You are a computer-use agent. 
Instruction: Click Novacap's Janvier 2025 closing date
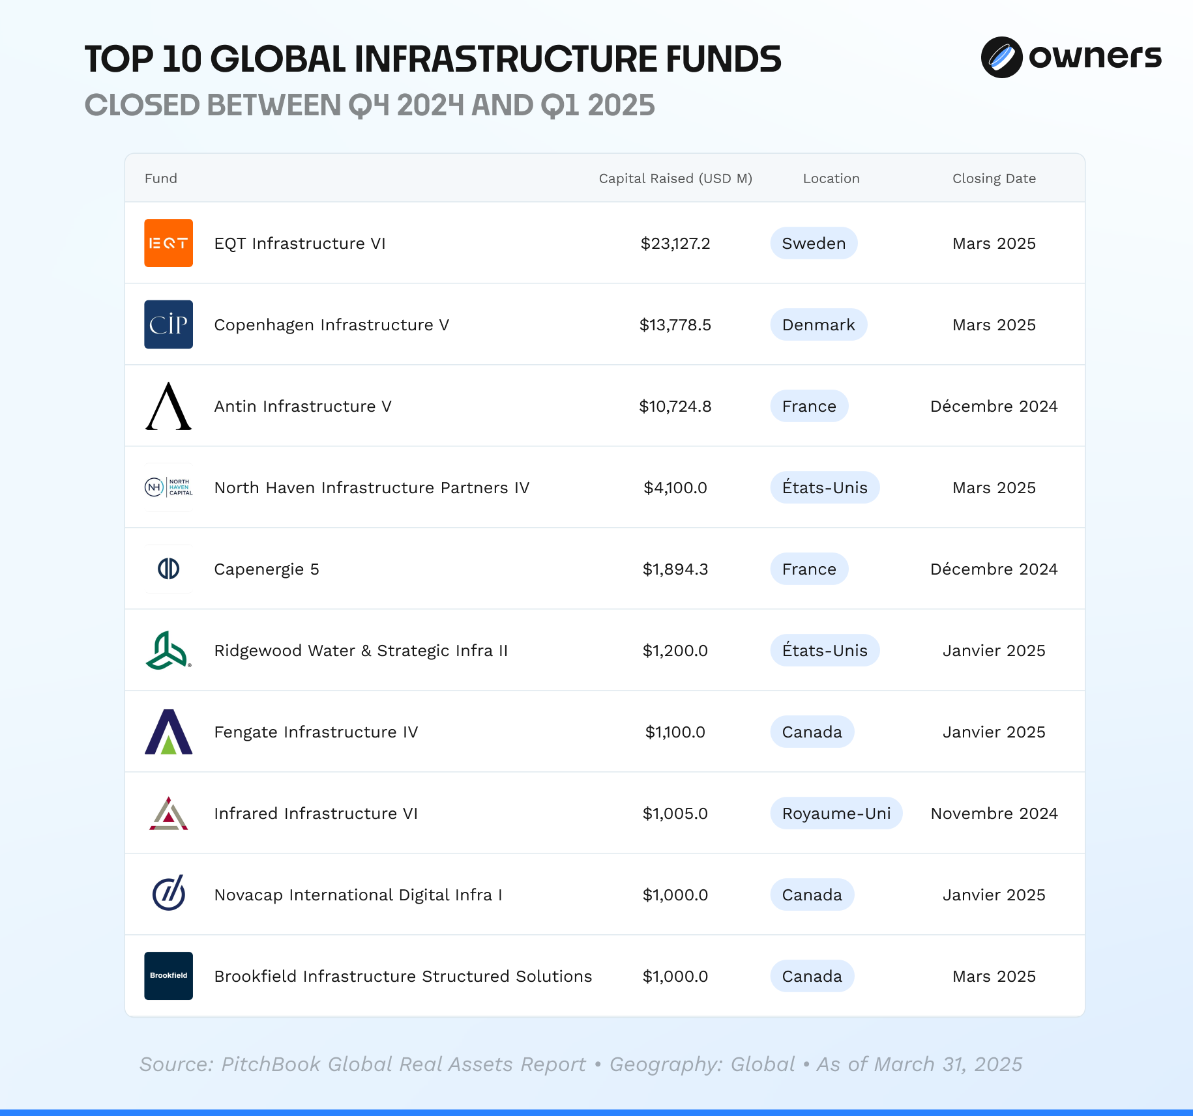click(994, 894)
